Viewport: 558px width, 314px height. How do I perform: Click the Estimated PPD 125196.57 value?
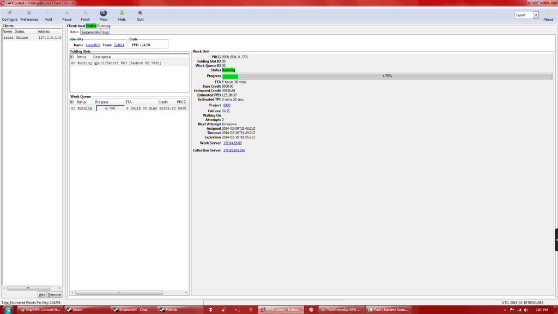pyautogui.click(x=229, y=95)
